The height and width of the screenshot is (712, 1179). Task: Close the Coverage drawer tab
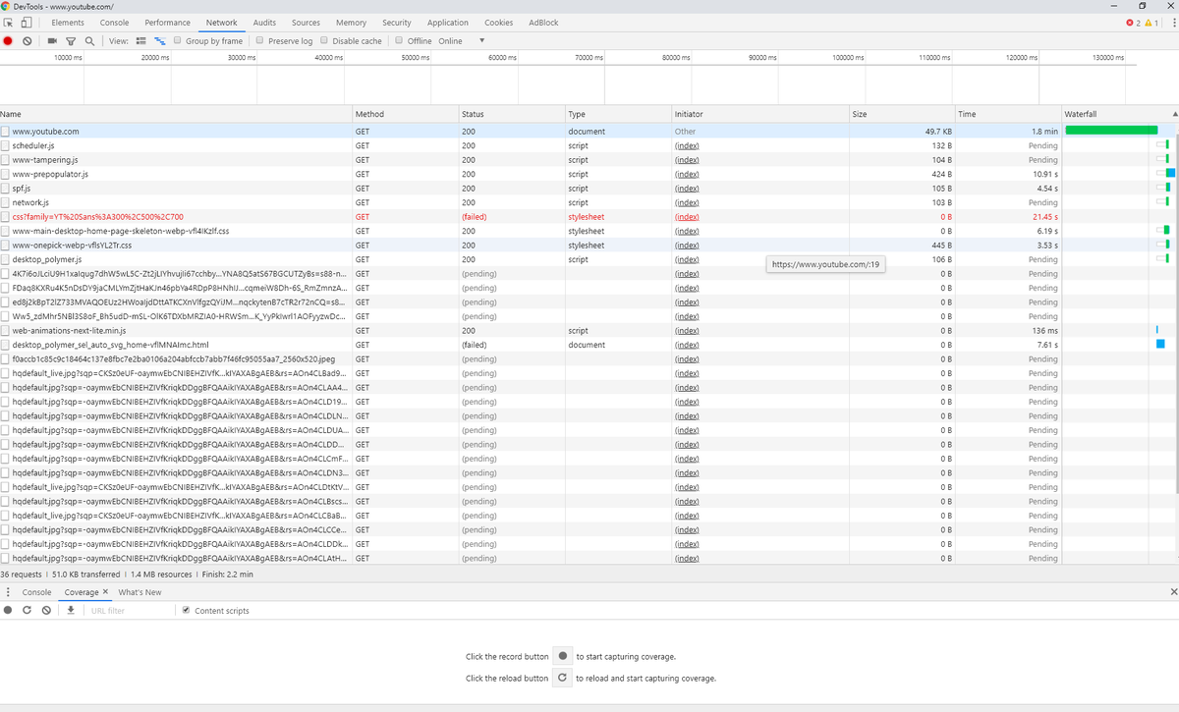pos(105,592)
